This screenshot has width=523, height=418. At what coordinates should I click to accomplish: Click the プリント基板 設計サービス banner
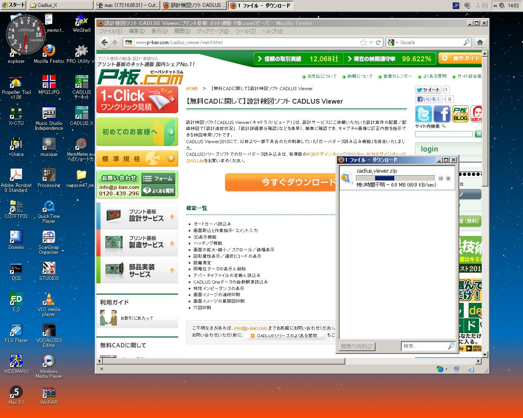(137, 216)
